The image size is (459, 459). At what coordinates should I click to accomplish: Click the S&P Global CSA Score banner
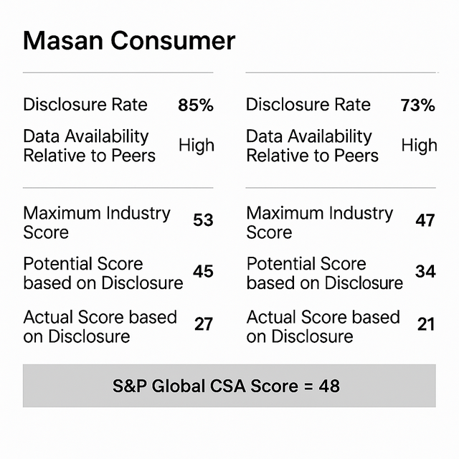point(229,386)
